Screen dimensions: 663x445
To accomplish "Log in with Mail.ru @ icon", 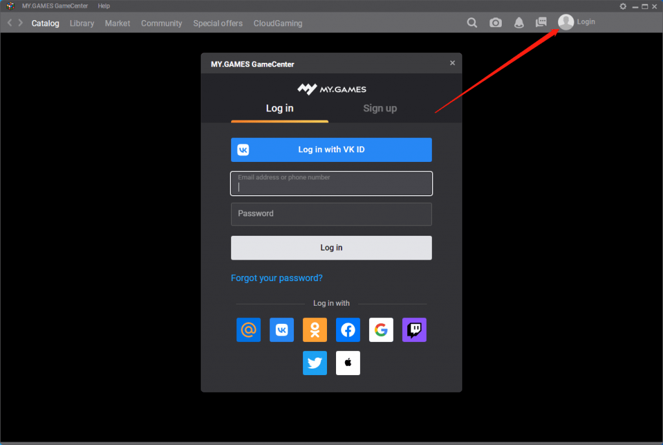I will point(249,330).
